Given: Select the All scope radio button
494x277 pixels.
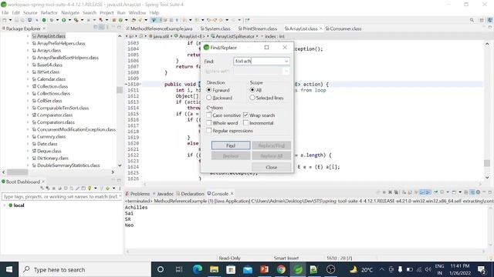Looking at the screenshot, I should (x=252, y=90).
